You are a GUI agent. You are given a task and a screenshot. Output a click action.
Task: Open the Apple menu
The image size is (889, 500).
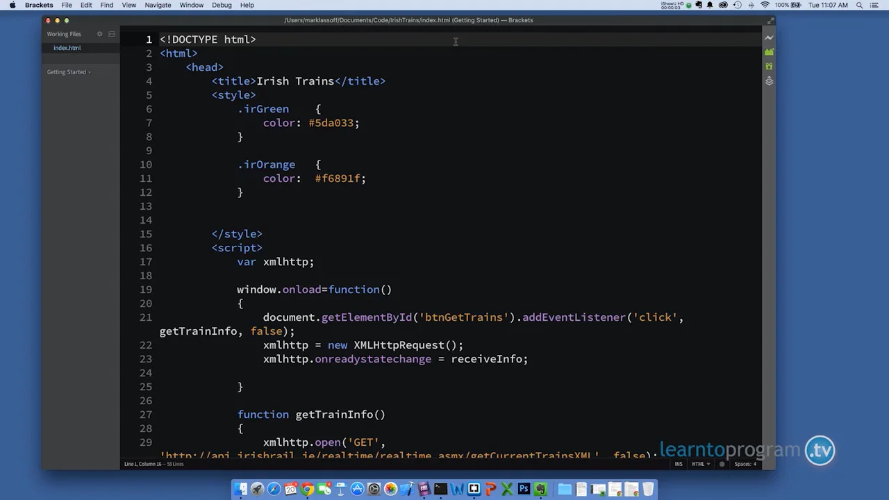[13, 5]
